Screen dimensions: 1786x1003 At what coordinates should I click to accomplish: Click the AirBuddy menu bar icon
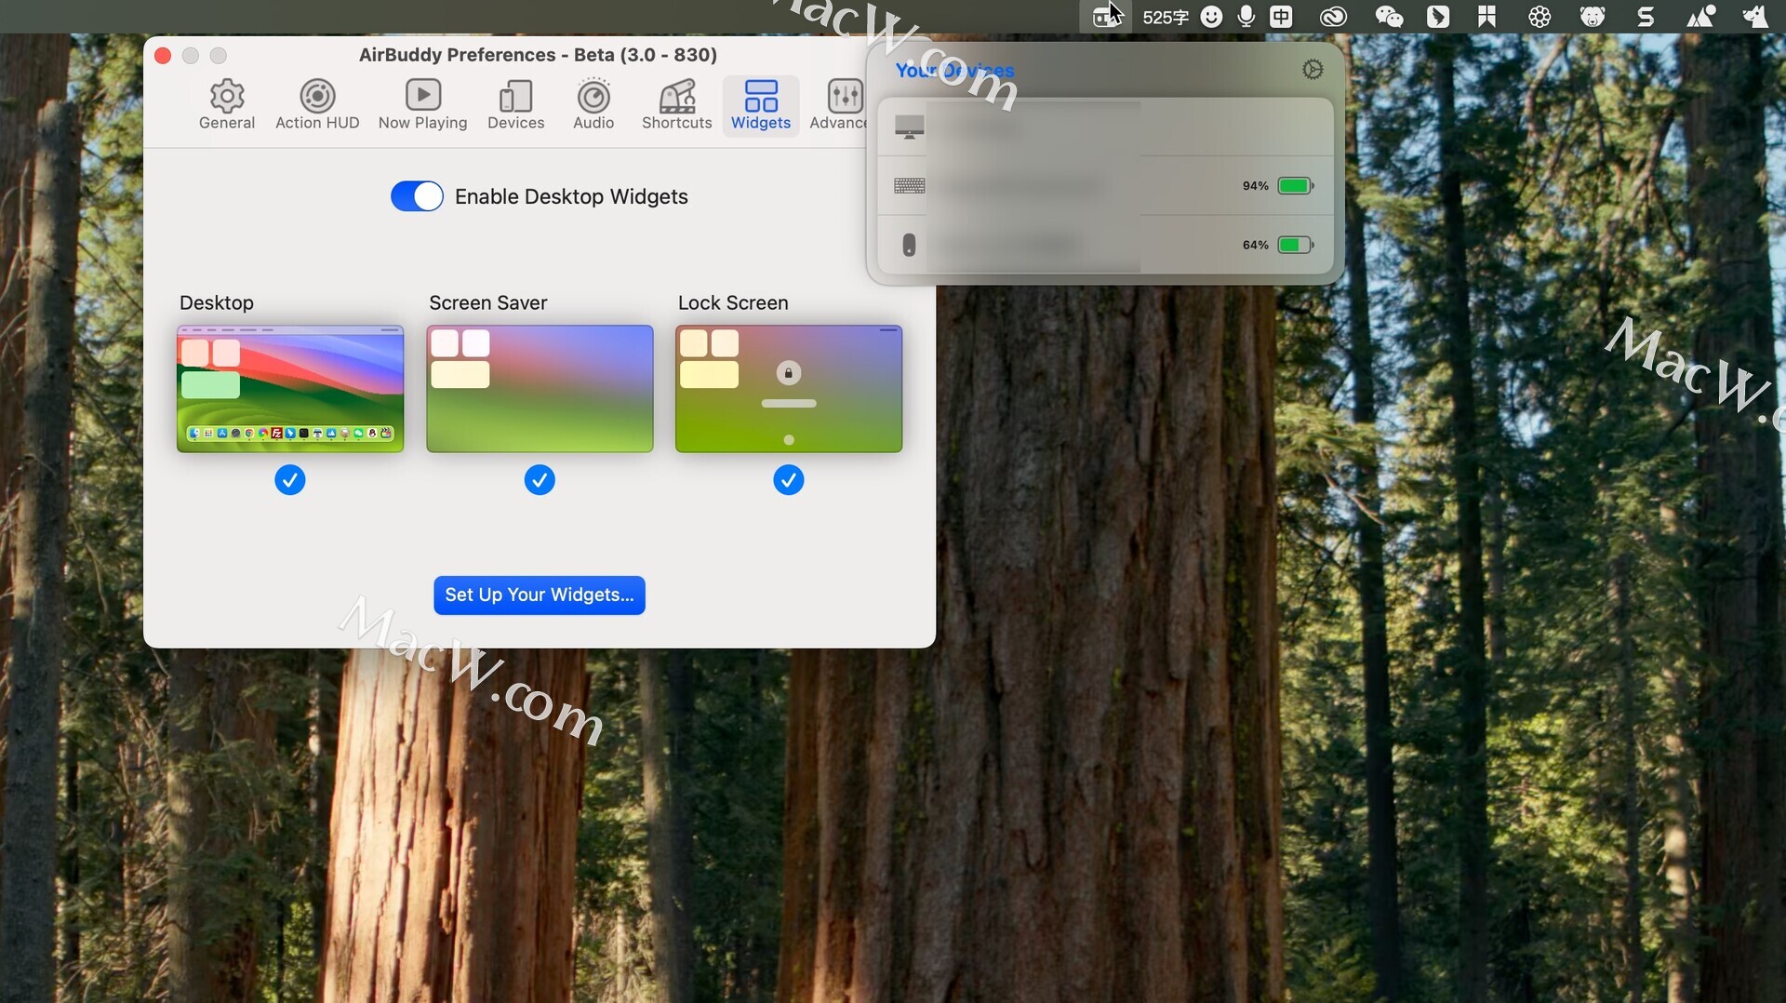coord(1105,17)
